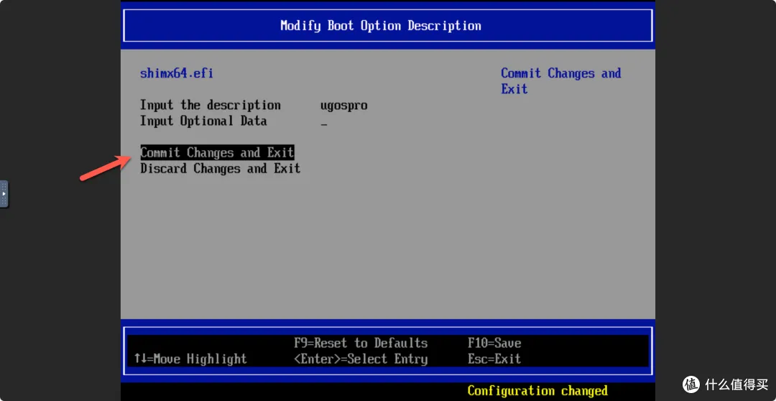776x401 pixels.
Task: Click the blue help text in right pane
Action: click(560, 81)
